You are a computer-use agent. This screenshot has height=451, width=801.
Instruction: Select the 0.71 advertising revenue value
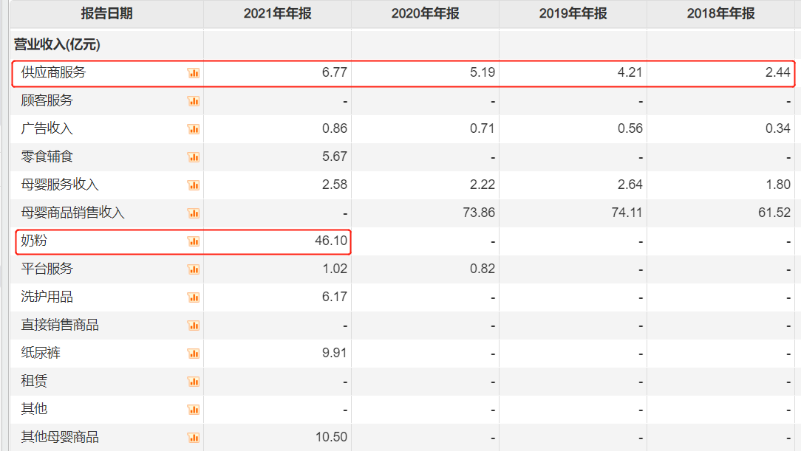[x=483, y=128]
